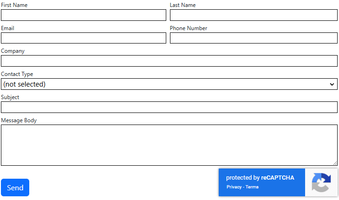Click the "Last Name" label text
Viewport: 339px width, 200px height.
[x=183, y=5]
